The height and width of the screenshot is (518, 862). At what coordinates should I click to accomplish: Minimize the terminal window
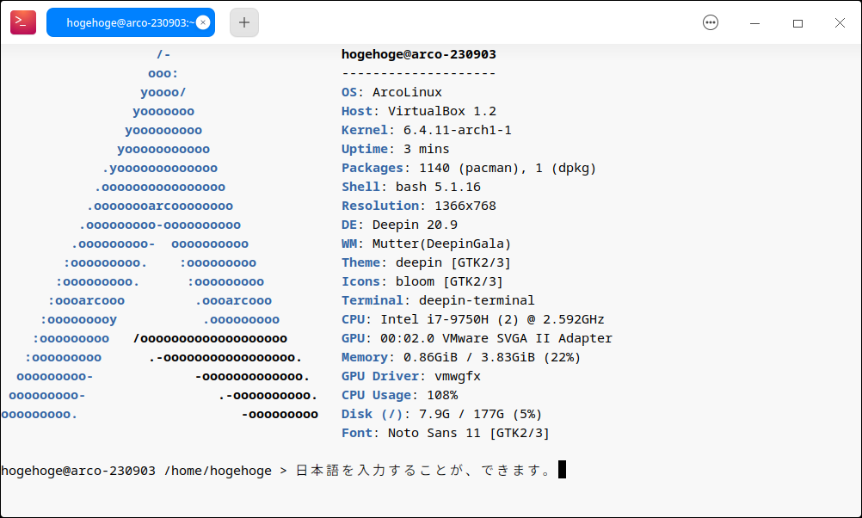coord(754,23)
